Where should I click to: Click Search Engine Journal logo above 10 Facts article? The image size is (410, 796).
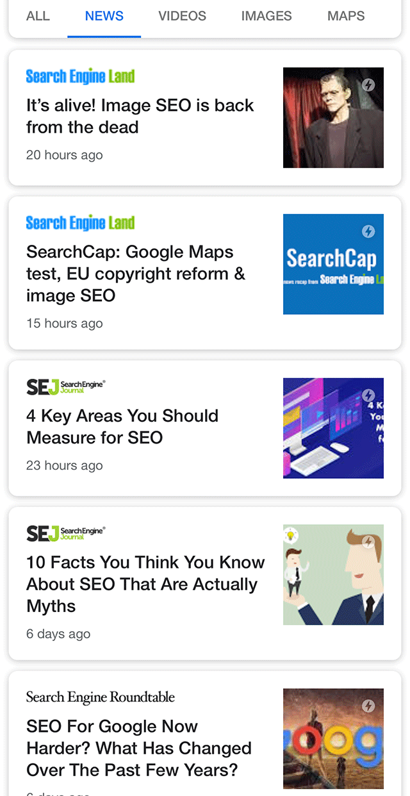click(65, 533)
